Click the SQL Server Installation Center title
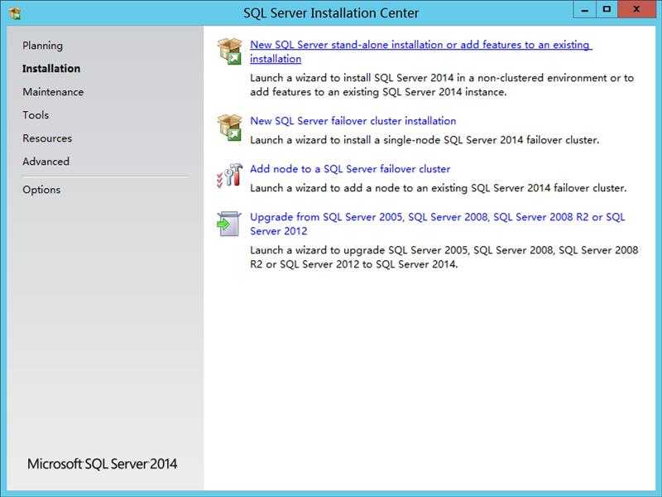 331,13
